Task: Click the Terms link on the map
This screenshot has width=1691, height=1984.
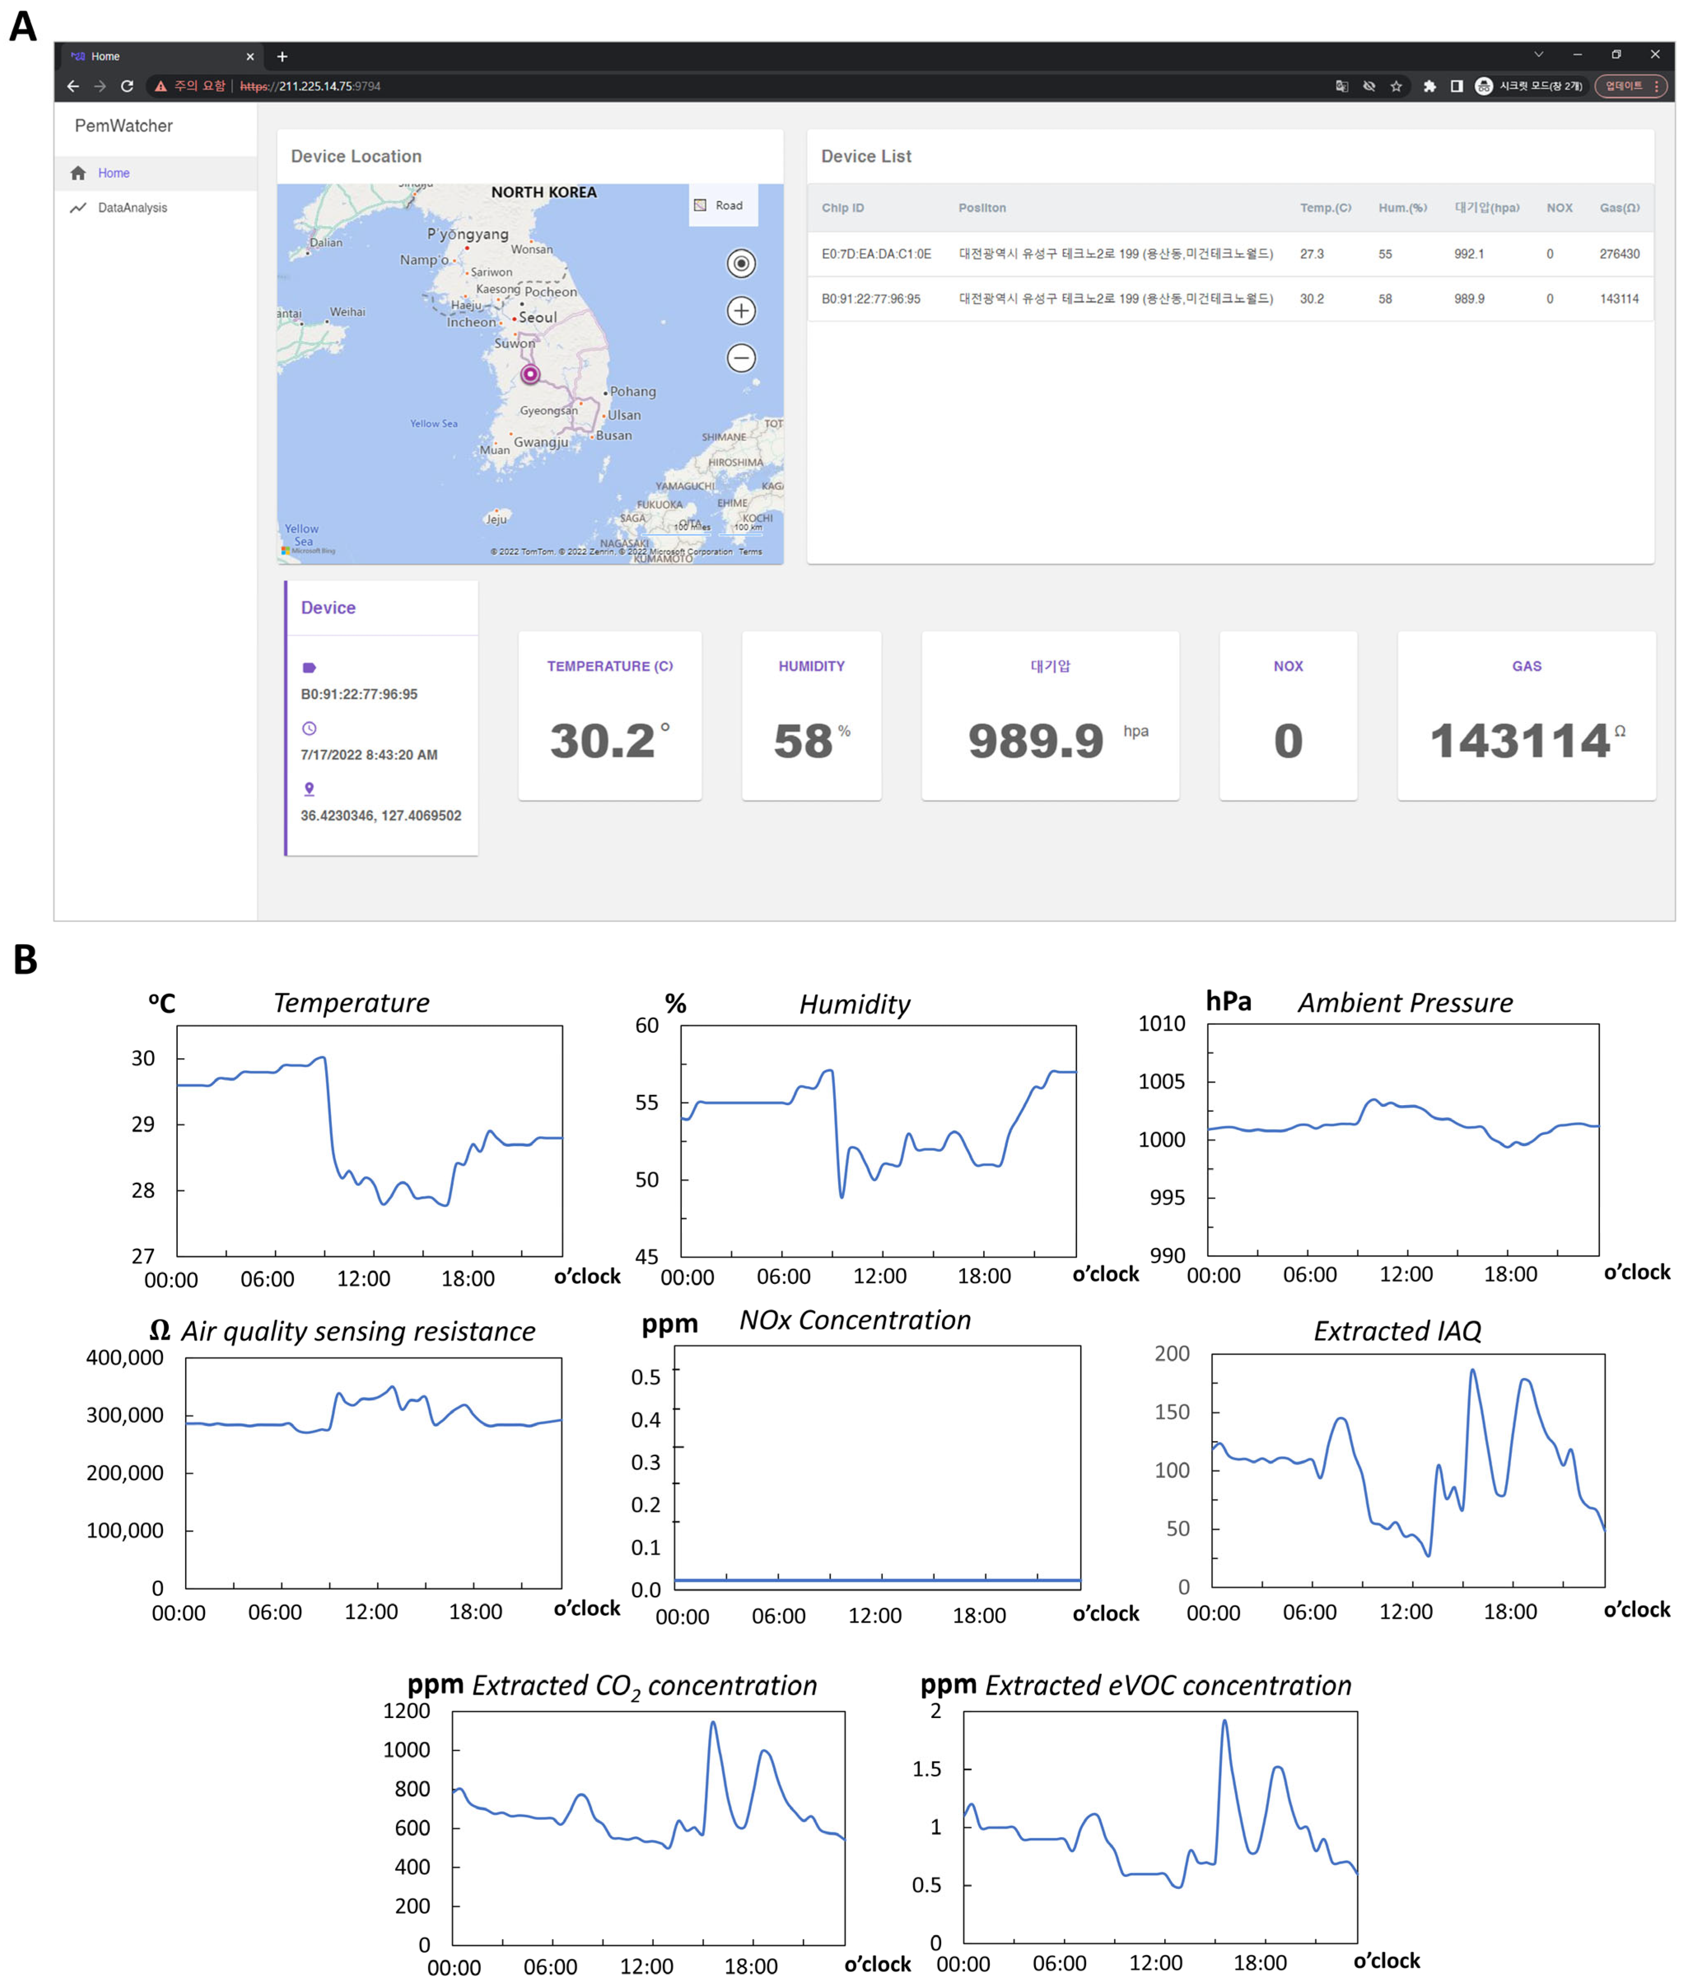Action: pos(750,552)
